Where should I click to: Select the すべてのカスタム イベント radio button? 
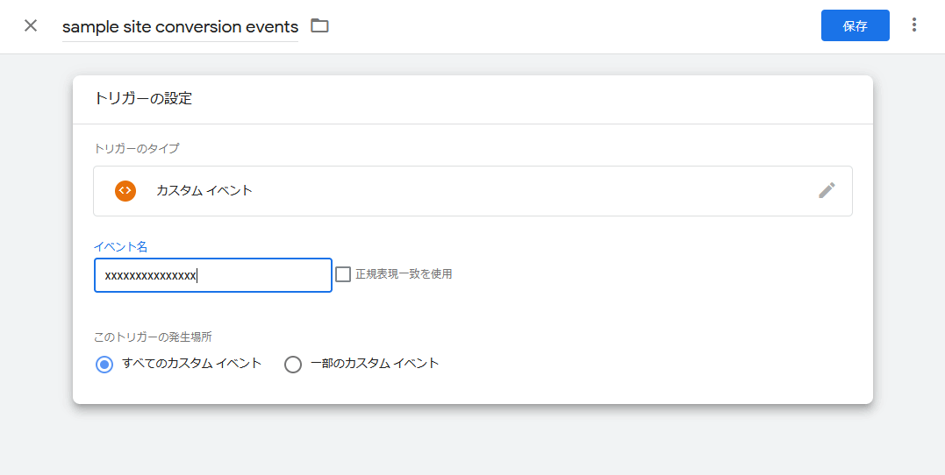[x=104, y=365]
